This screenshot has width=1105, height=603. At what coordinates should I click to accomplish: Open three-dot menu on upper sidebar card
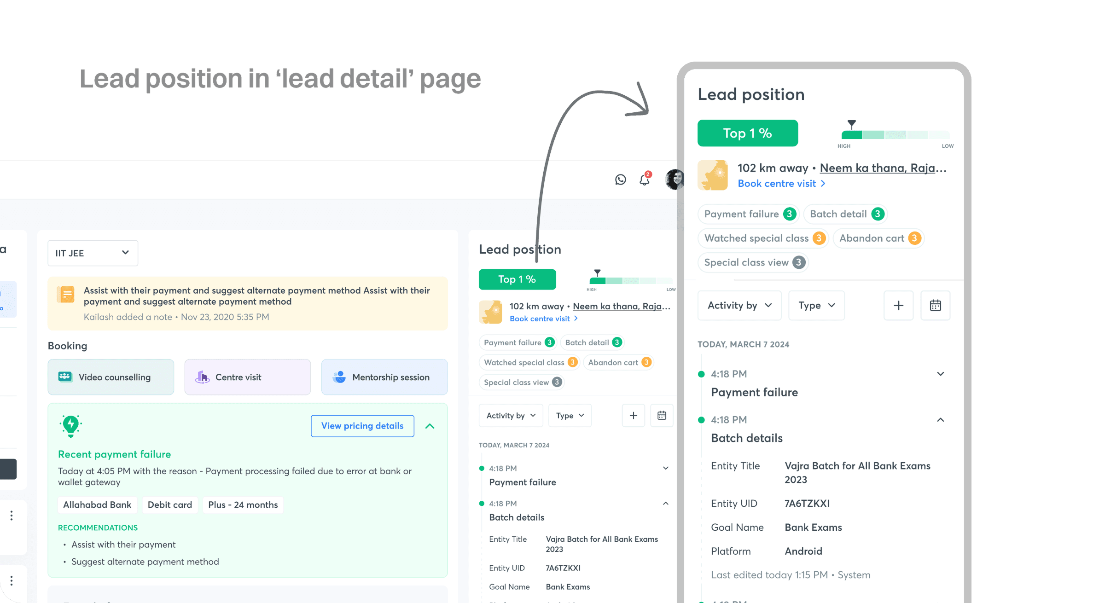click(12, 516)
